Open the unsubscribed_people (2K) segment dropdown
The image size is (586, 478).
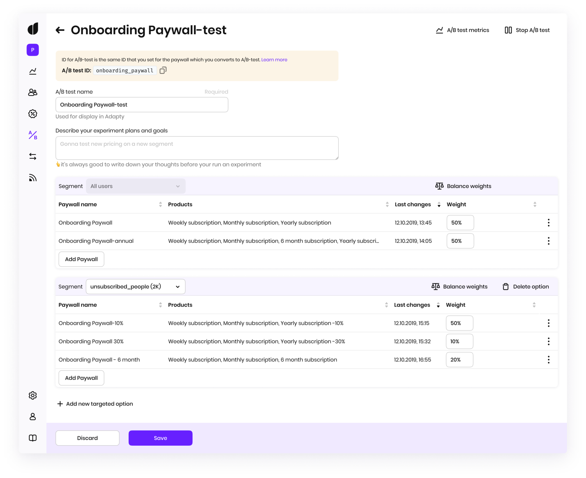[136, 287]
